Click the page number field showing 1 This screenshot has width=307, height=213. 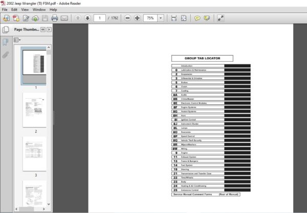point(100,18)
